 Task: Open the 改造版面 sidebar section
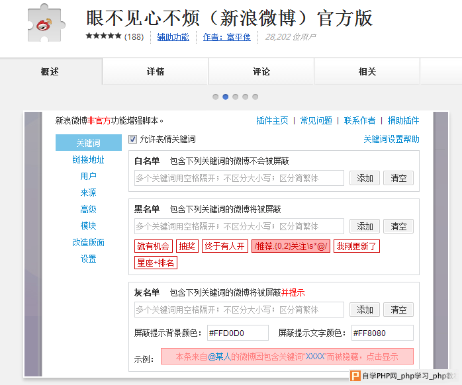(x=89, y=242)
